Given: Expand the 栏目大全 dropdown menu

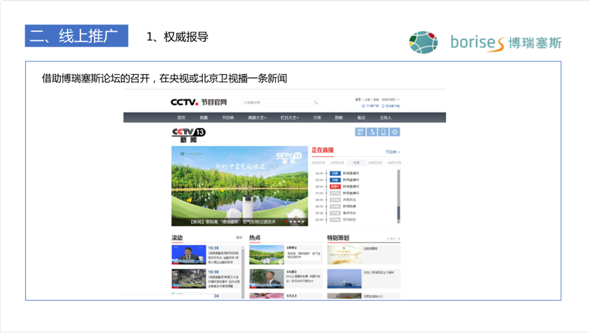Looking at the screenshot, I should click(x=290, y=118).
